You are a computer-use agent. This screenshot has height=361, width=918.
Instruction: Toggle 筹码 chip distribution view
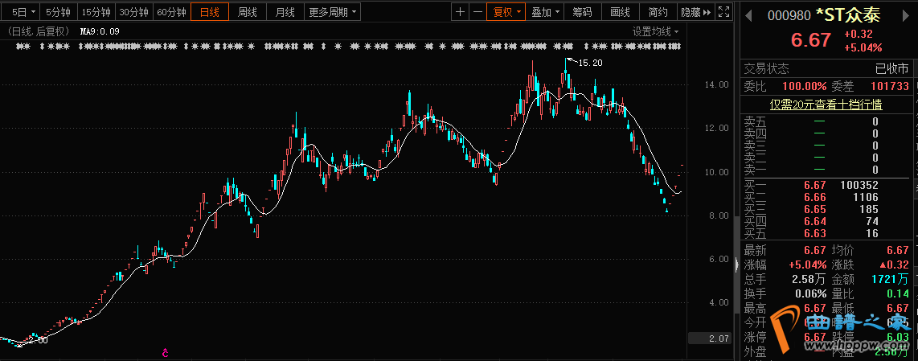[x=582, y=12]
